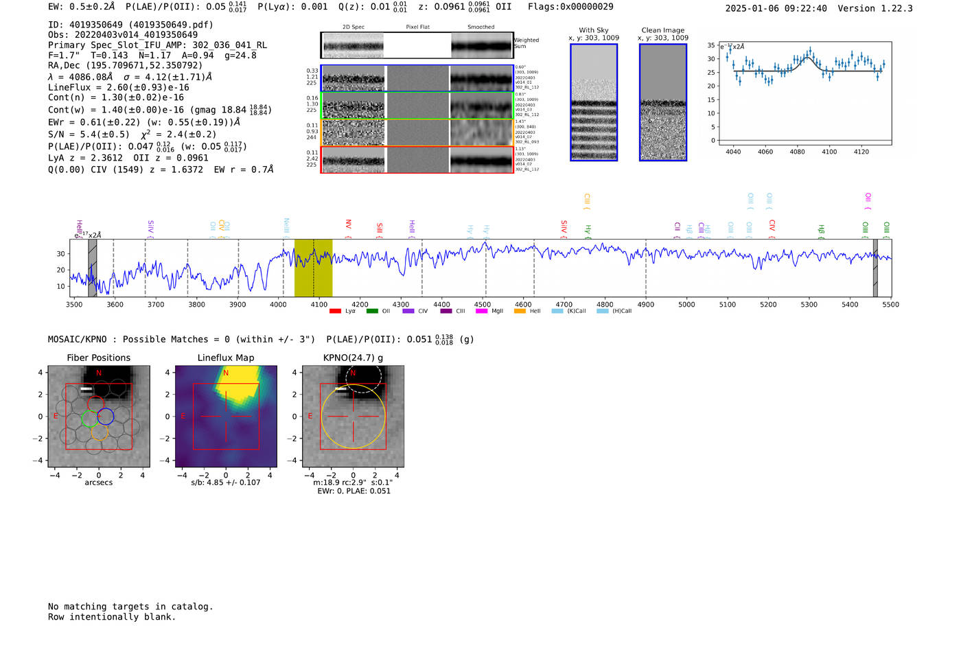Select the 2025-01-06 09:22:40 timestamp

776,8
